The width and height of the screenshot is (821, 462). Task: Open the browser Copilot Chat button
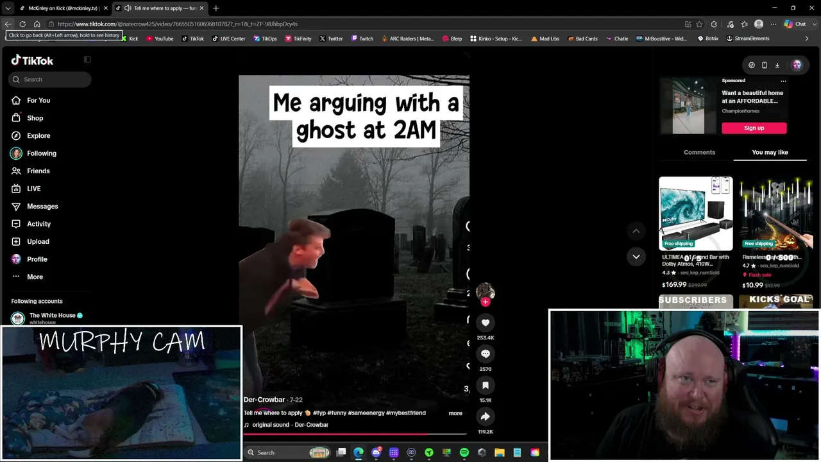[x=795, y=24]
